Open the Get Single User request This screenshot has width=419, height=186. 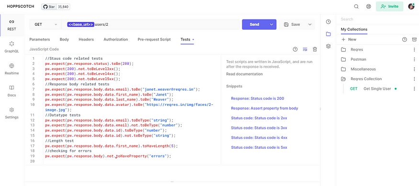(x=377, y=89)
